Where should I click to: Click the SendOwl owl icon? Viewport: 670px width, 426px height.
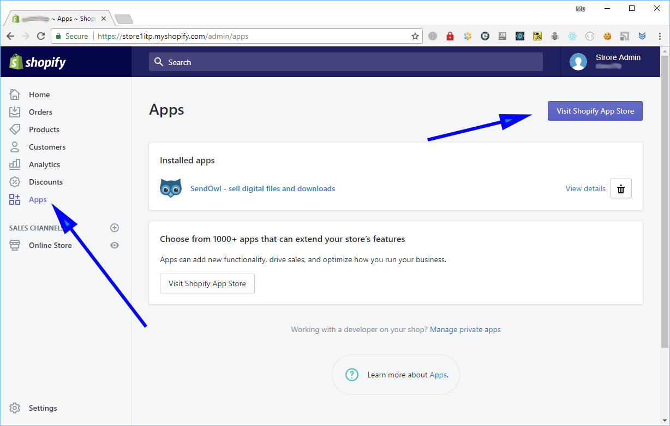coord(171,188)
